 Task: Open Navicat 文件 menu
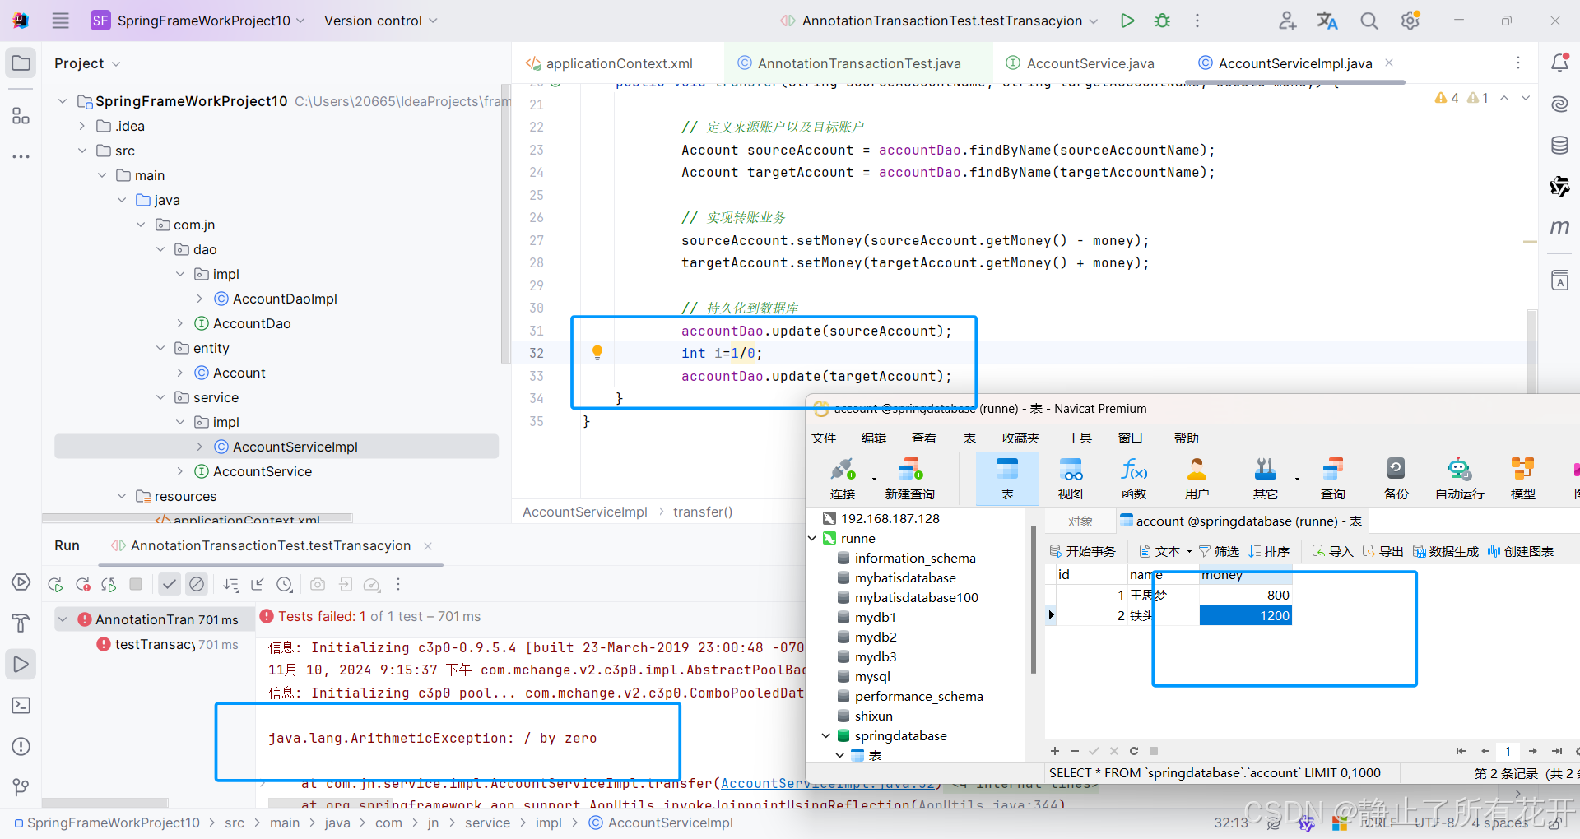(823, 438)
